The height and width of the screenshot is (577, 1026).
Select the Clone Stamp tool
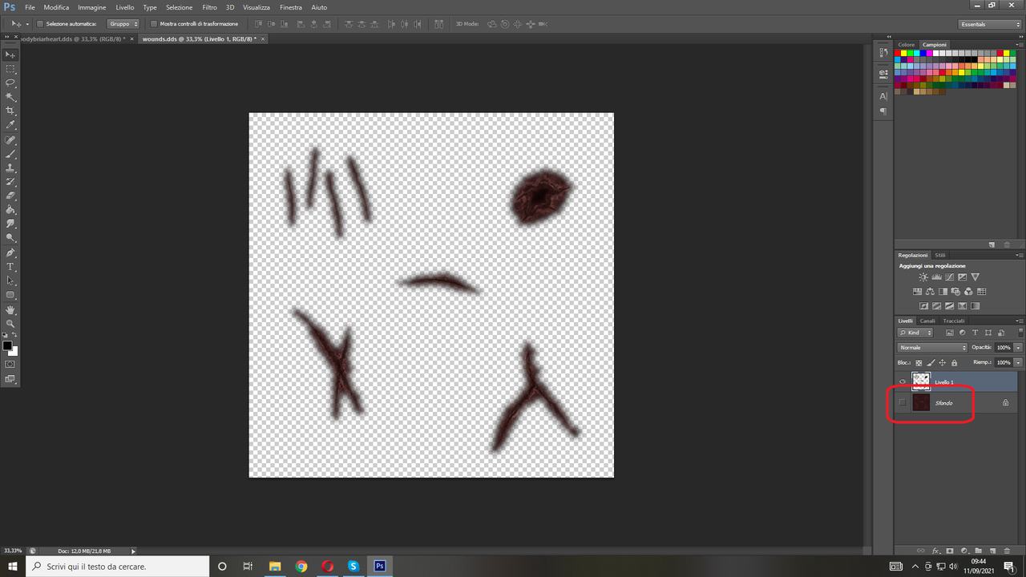point(10,167)
